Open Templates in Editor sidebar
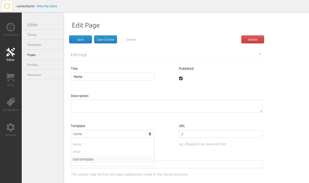Viewport: 309px width, 183px height. click(34, 45)
